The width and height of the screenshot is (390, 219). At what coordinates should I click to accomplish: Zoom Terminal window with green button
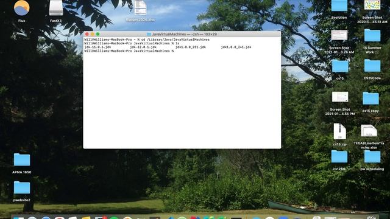coord(97,34)
